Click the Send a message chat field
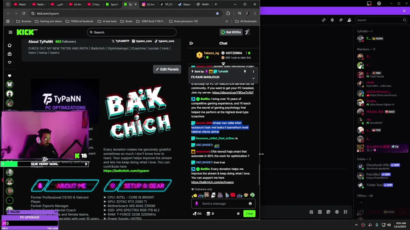The width and height of the screenshot is (410, 230). click(223, 204)
